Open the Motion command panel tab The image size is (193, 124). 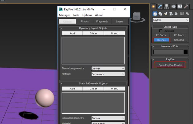pyautogui.click(x=173, y=6)
